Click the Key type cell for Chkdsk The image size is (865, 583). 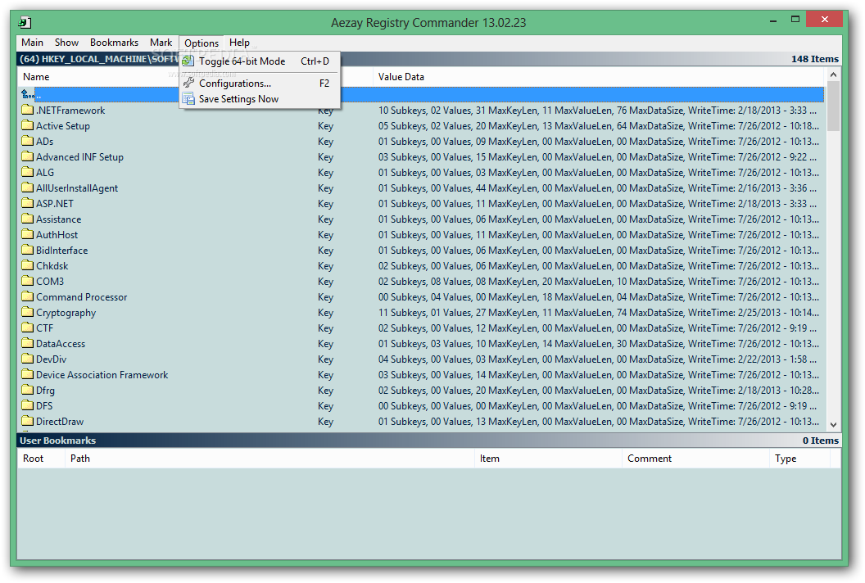click(325, 266)
